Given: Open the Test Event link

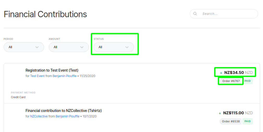Looking at the screenshot, I should [37, 76].
